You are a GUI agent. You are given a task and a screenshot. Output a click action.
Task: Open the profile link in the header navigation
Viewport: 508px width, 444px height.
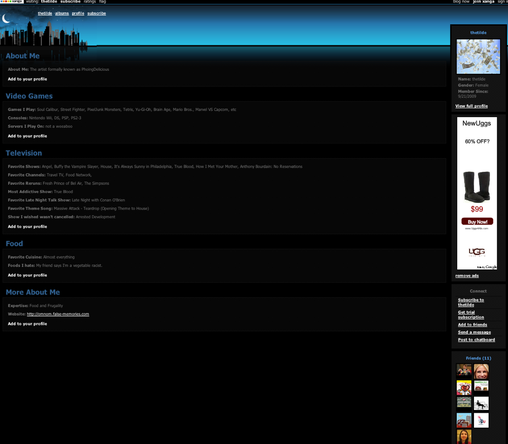pyautogui.click(x=78, y=13)
